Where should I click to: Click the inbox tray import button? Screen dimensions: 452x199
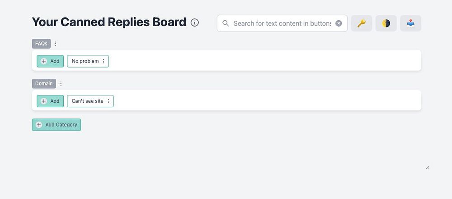click(x=410, y=23)
